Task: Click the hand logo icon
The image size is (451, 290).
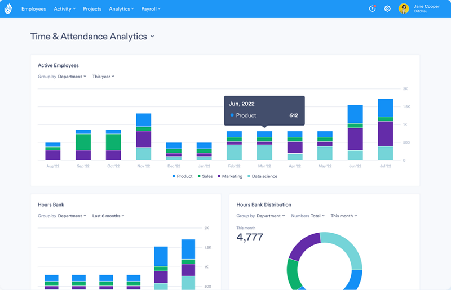Action: pos(8,8)
